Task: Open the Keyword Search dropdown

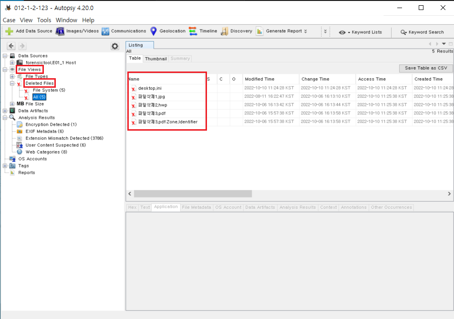Action: (x=403, y=32)
